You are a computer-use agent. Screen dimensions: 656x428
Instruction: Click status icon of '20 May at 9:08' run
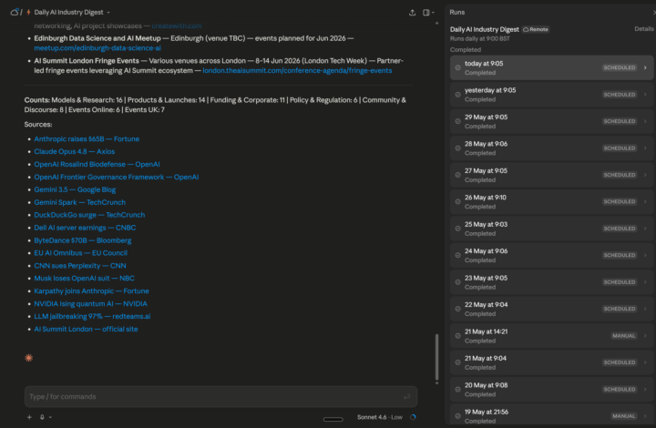pyautogui.click(x=457, y=389)
